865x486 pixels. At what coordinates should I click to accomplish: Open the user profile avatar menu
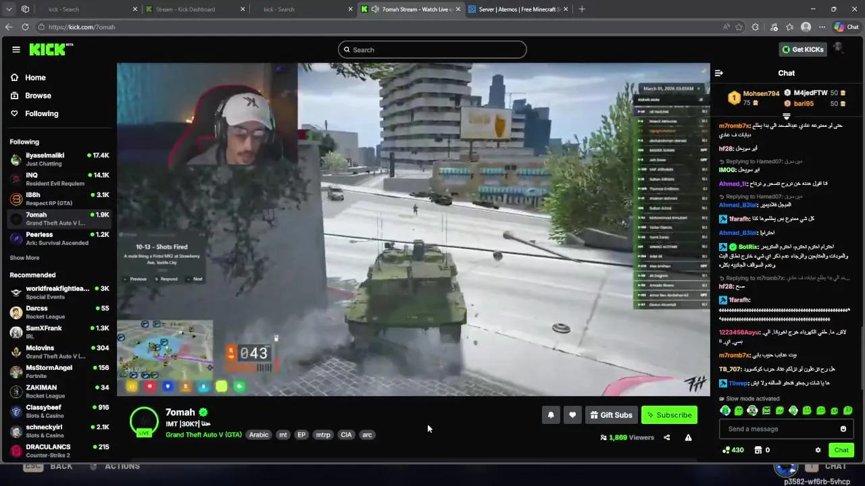839,49
